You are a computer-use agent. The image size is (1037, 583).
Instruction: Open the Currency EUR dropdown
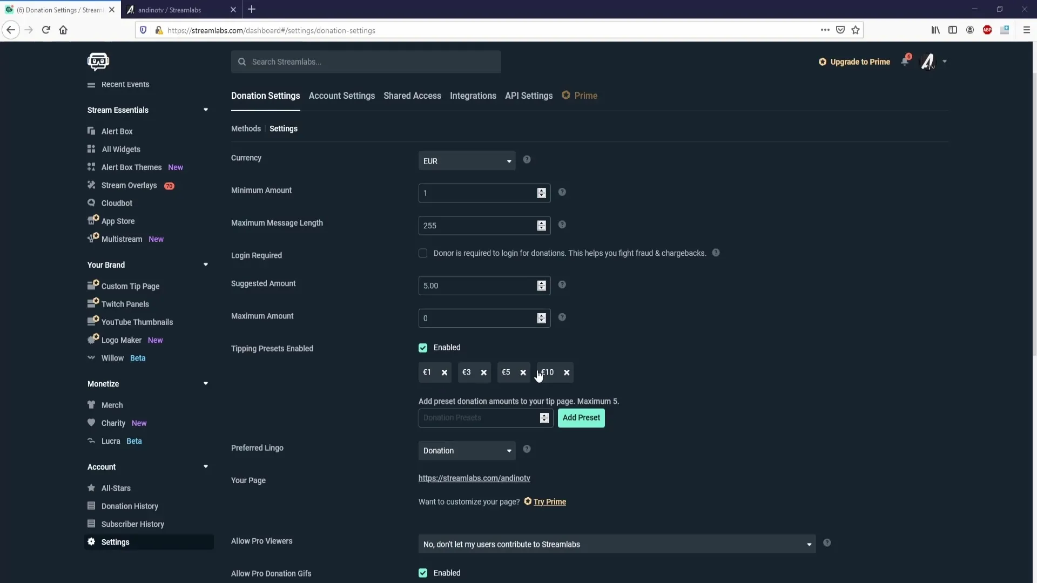[x=467, y=161]
